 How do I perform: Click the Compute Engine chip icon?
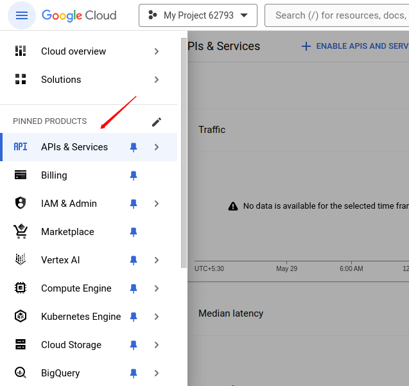[x=21, y=288]
